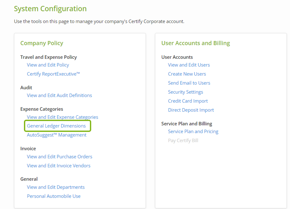Screen dimensions: 290x209
Task: Click the User Accounts subheading
Action: (177, 57)
